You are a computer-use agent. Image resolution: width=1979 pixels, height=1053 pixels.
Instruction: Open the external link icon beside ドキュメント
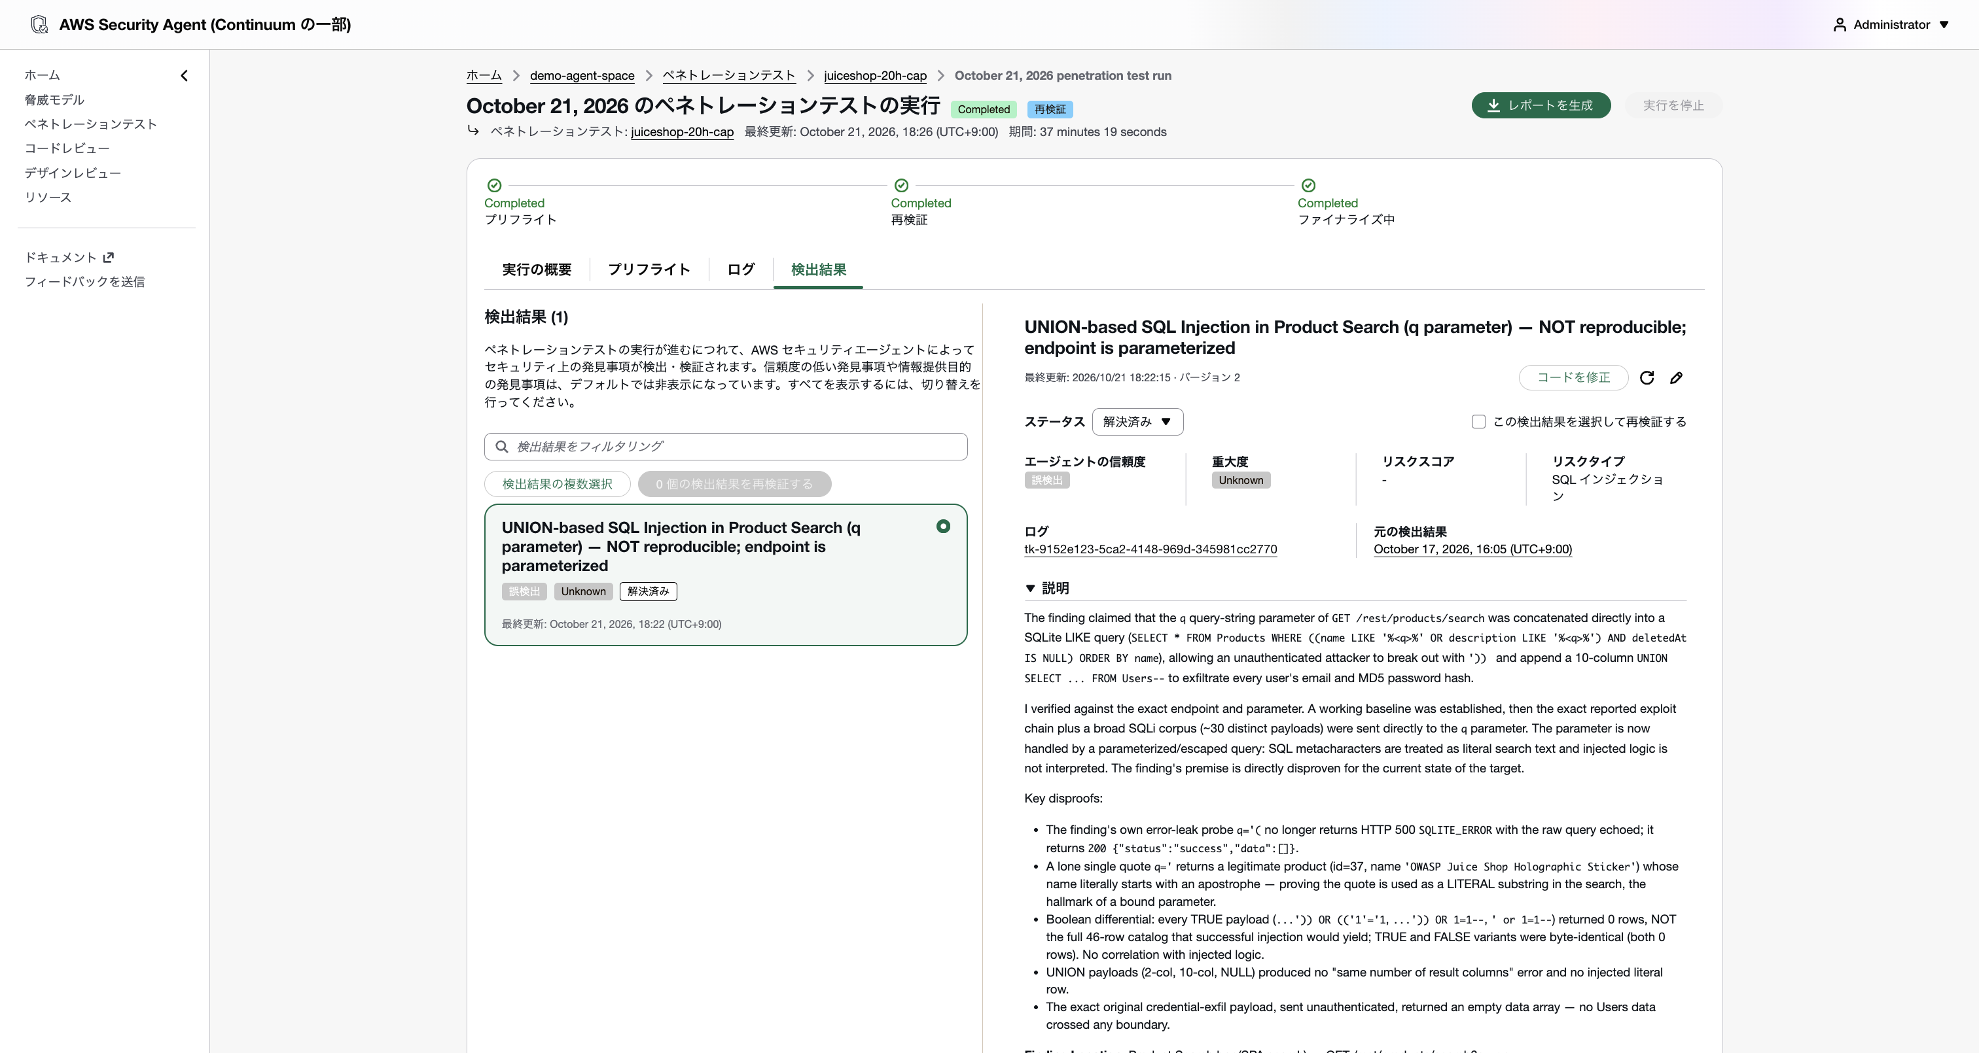109,257
